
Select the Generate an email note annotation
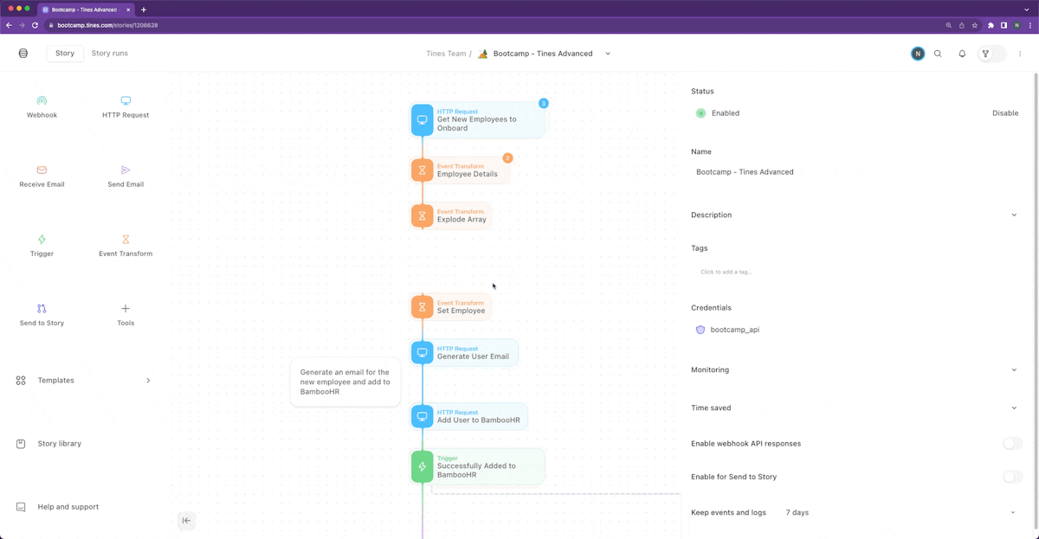345,382
